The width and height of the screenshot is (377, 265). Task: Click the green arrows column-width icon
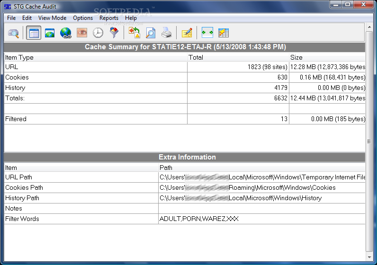(x=207, y=33)
